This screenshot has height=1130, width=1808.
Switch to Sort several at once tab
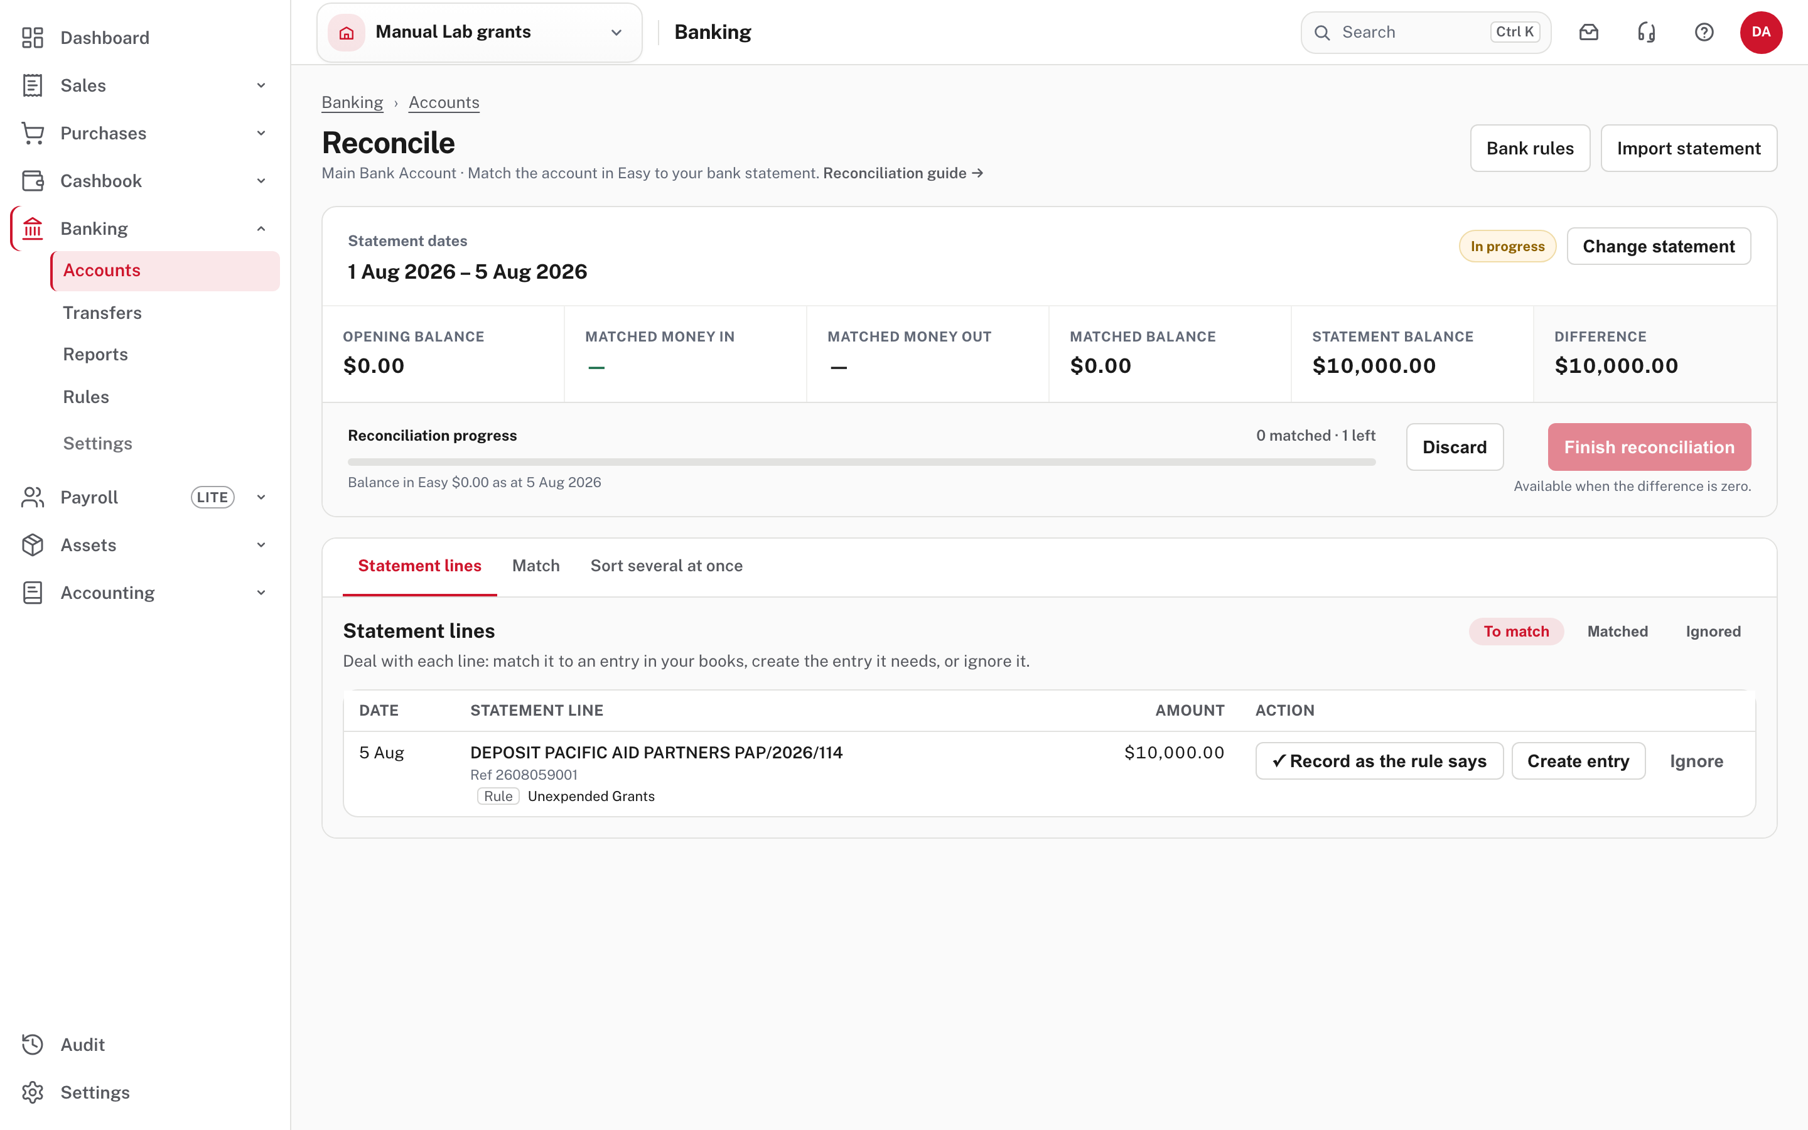click(667, 566)
